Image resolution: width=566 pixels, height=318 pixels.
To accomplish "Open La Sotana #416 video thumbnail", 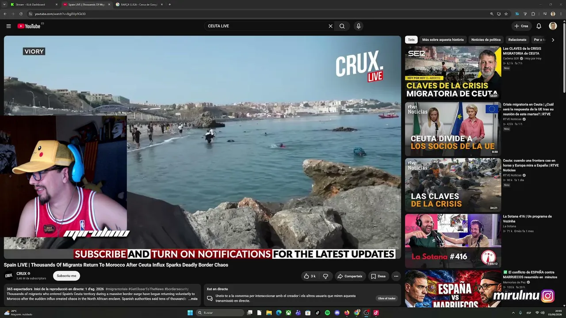I will [453, 241].
